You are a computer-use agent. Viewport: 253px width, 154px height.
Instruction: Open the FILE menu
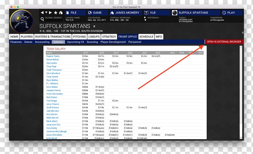pyautogui.click(x=75, y=13)
